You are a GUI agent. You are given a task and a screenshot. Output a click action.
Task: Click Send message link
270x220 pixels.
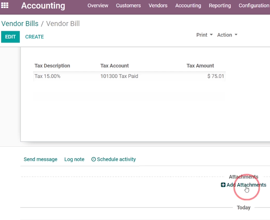click(40, 159)
